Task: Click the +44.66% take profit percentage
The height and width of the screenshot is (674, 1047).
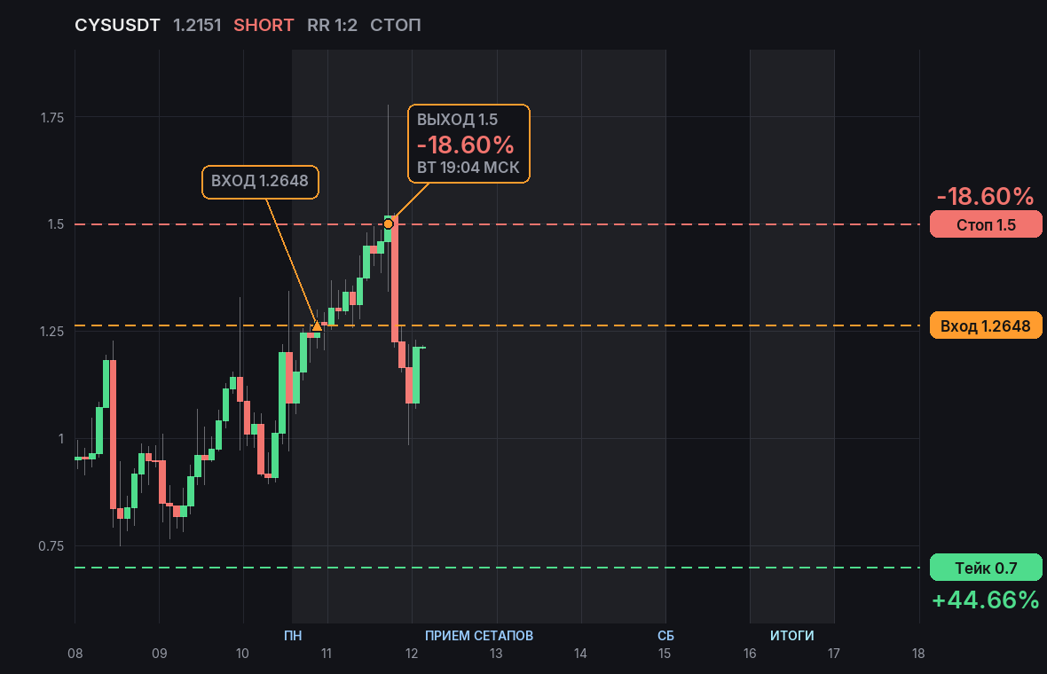Action: pyautogui.click(x=986, y=600)
